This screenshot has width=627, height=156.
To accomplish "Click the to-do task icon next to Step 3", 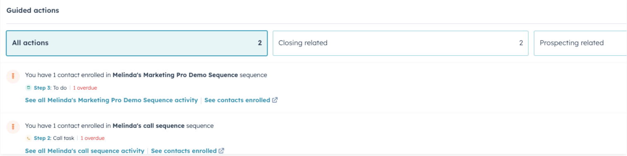I will click(29, 88).
